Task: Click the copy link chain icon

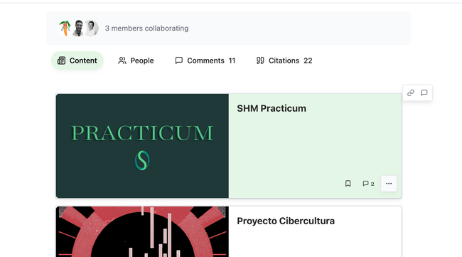Action: (410, 93)
